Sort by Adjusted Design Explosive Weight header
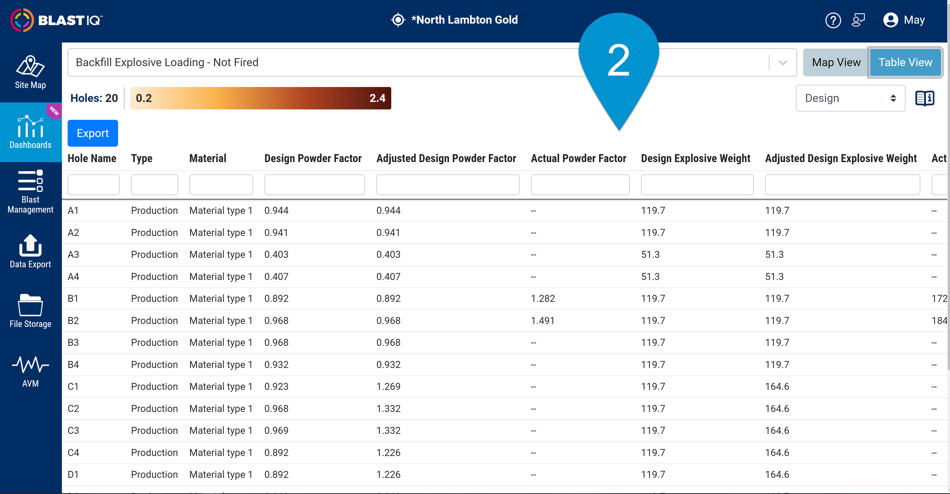The height and width of the screenshot is (494, 950). tap(840, 158)
